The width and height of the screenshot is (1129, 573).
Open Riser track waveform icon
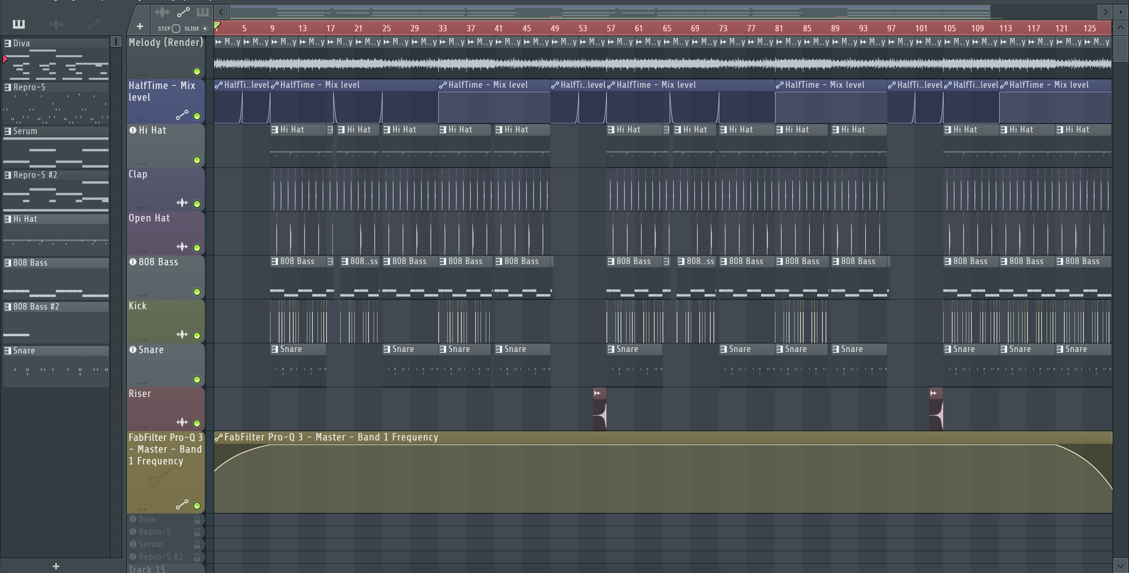tap(182, 422)
